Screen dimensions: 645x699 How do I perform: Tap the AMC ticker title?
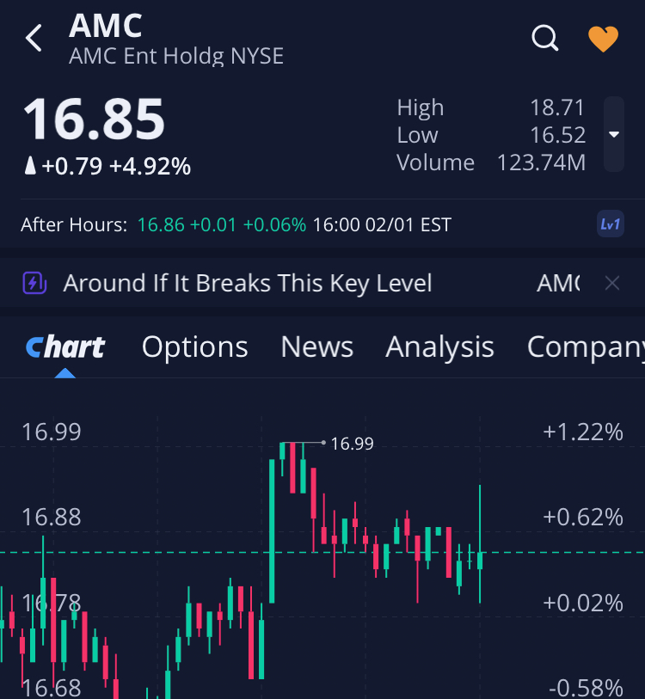pos(106,26)
